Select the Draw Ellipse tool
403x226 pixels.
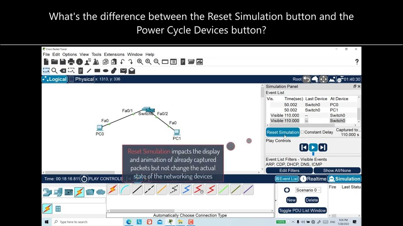click(x=106, y=71)
